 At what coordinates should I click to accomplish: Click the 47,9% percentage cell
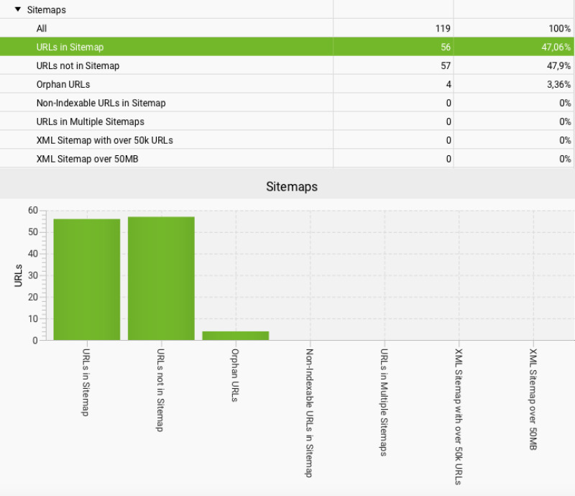558,66
